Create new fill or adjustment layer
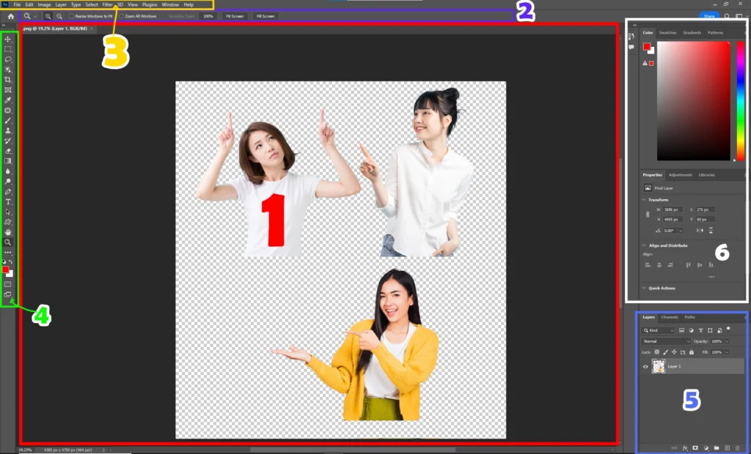Image resolution: width=751 pixels, height=454 pixels. coord(706,448)
